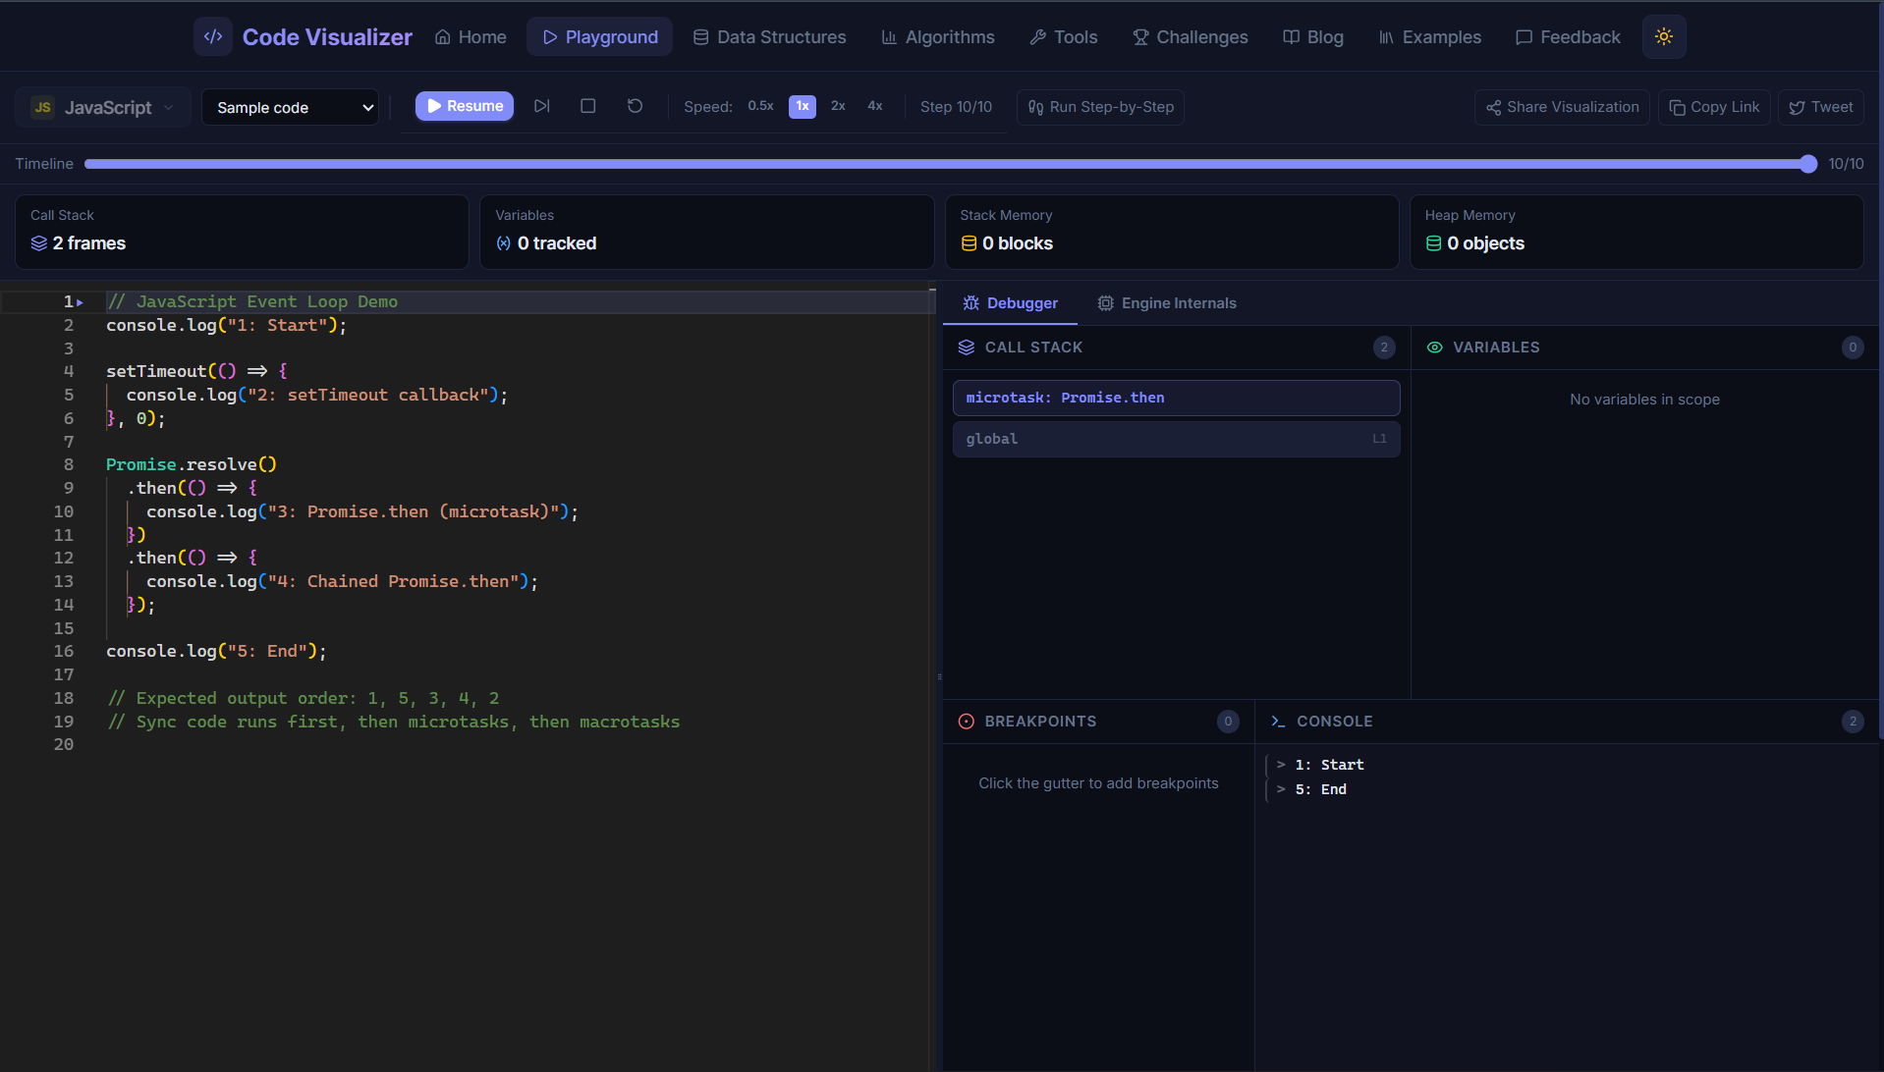Open the Blog link
The width and height of the screenshot is (1884, 1072).
coord(1313,36)
